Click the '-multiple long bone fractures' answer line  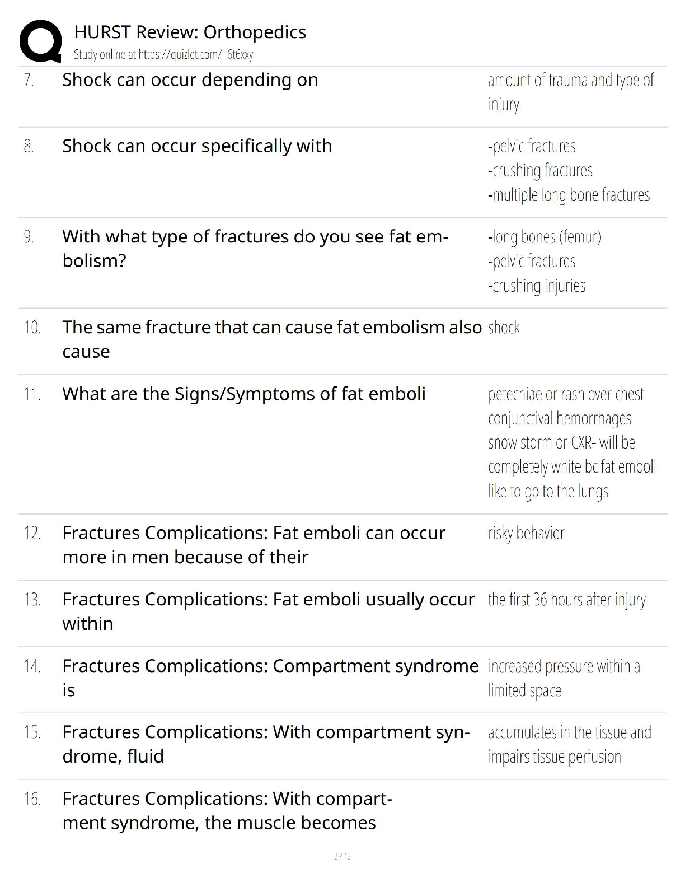point(569,195)
